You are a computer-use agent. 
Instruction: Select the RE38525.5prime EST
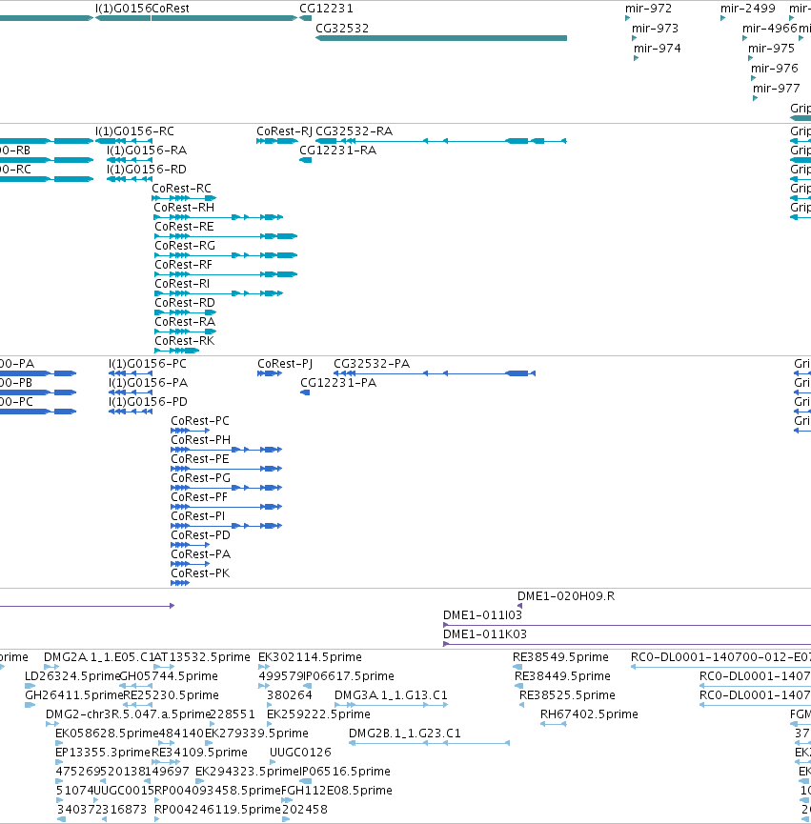tap(521, 705)
